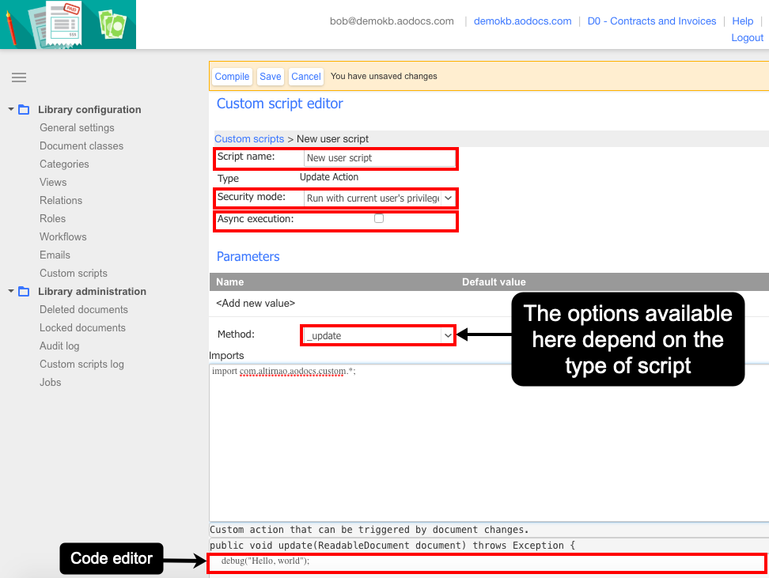
Task: Collapse the Library configuration section arrow
Action: point(11,109)
